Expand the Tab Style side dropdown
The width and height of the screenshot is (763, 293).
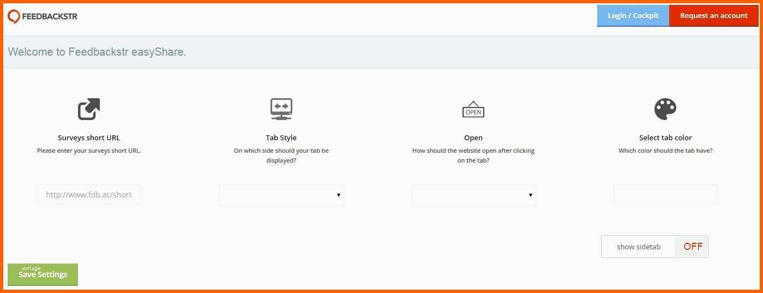(281, 195)
